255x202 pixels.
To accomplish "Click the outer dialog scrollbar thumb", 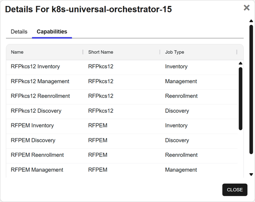I will [251, 89].
